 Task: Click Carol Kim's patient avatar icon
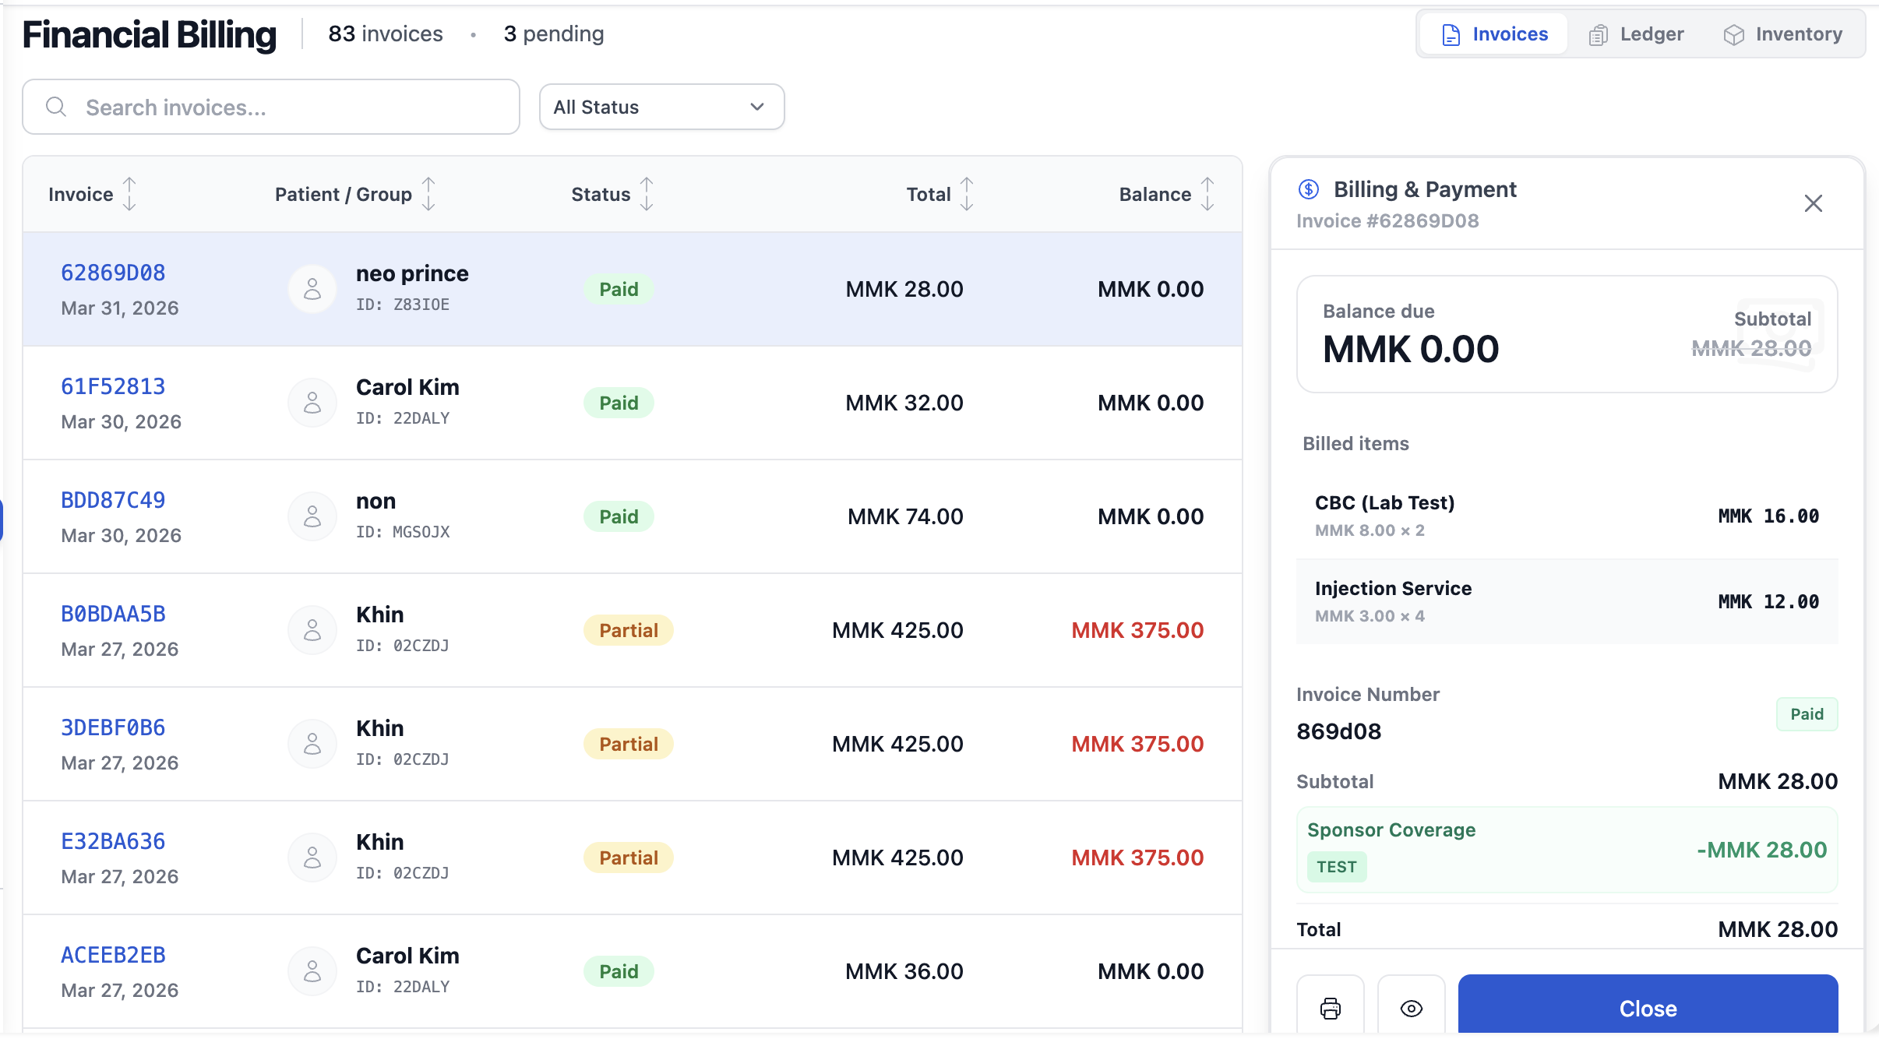[x=312, y=402]
